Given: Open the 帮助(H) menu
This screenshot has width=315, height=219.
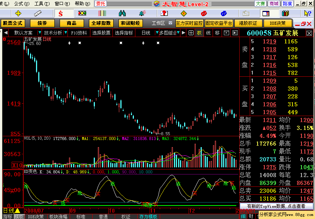Looking at the screenshot, I should coord(82,3).
